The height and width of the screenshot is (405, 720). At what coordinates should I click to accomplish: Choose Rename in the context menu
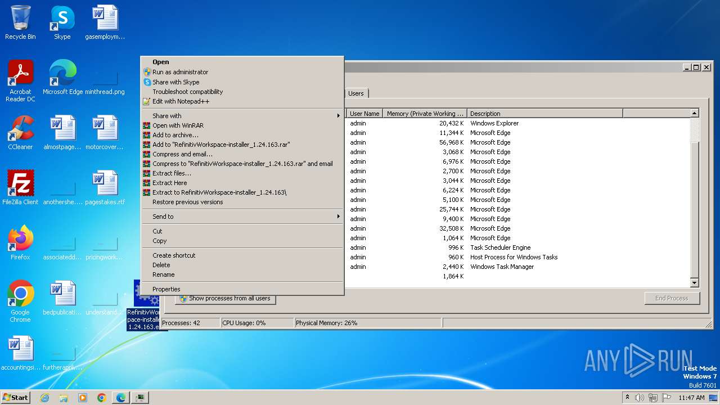tap(242, 274)
